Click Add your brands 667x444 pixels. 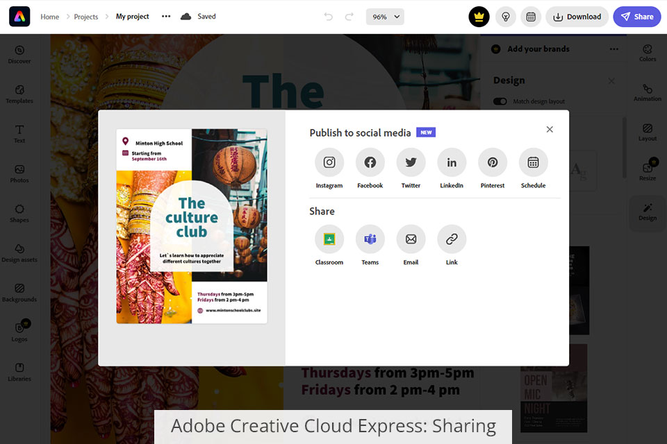tap(538, 49)
